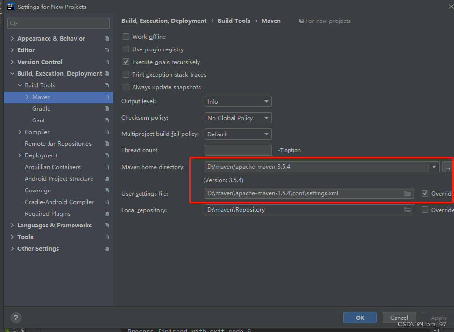Click the search magnifier icon in settings
The height and width of the screenshot is (332, 454).
14,23
